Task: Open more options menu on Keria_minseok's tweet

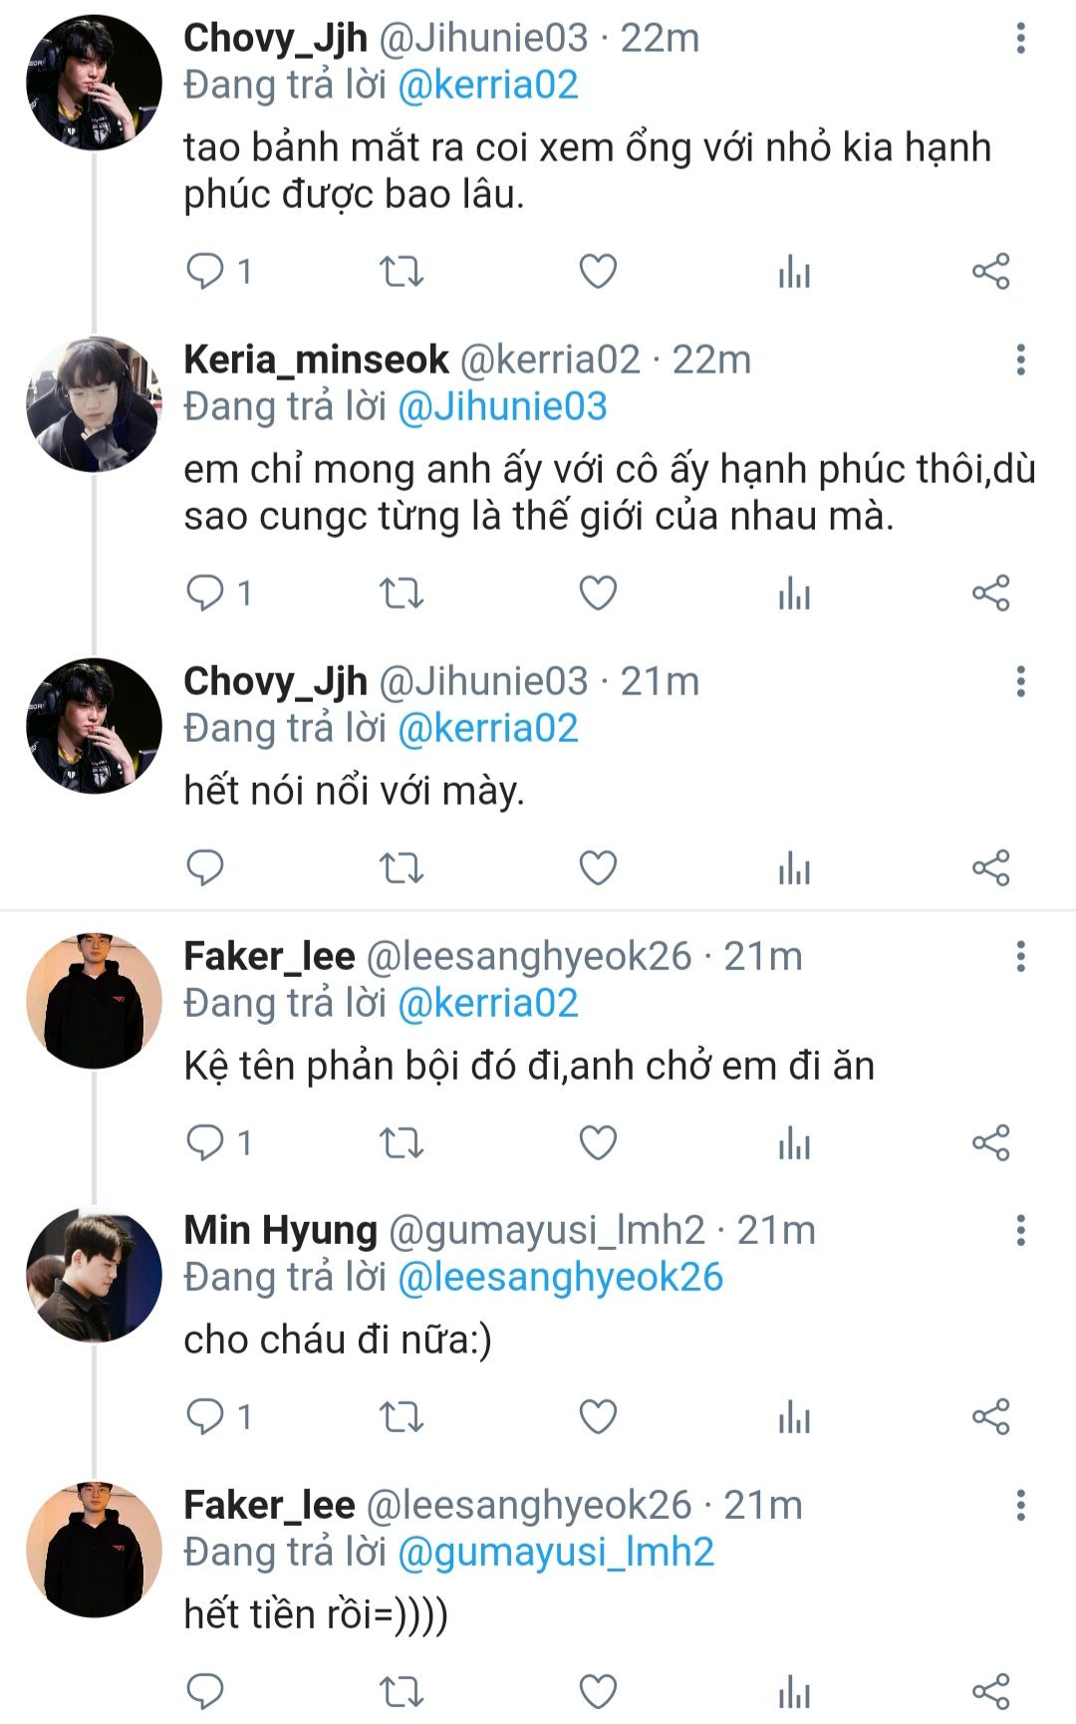Action: pos(1020,360)
